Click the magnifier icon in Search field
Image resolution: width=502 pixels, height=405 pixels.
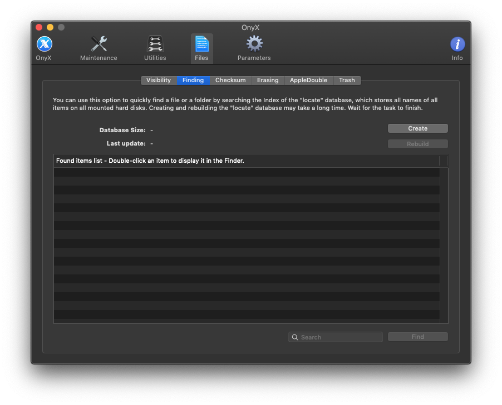(x=295, y=337)
